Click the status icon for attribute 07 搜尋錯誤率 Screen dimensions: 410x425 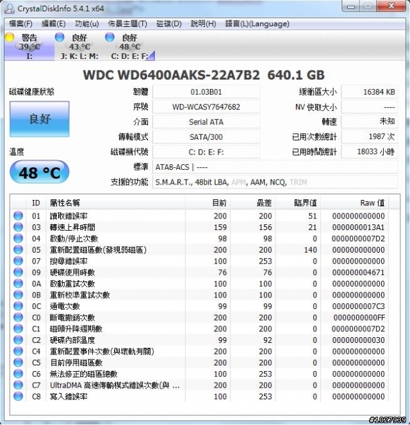[x=18, y=261]
